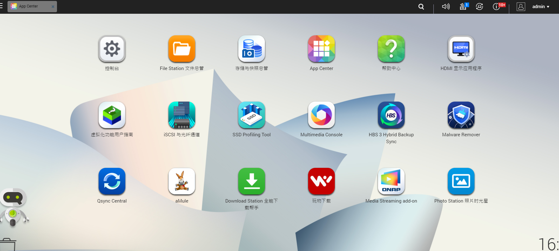Launch File Station 文件总管

click(x=182, y=49)
